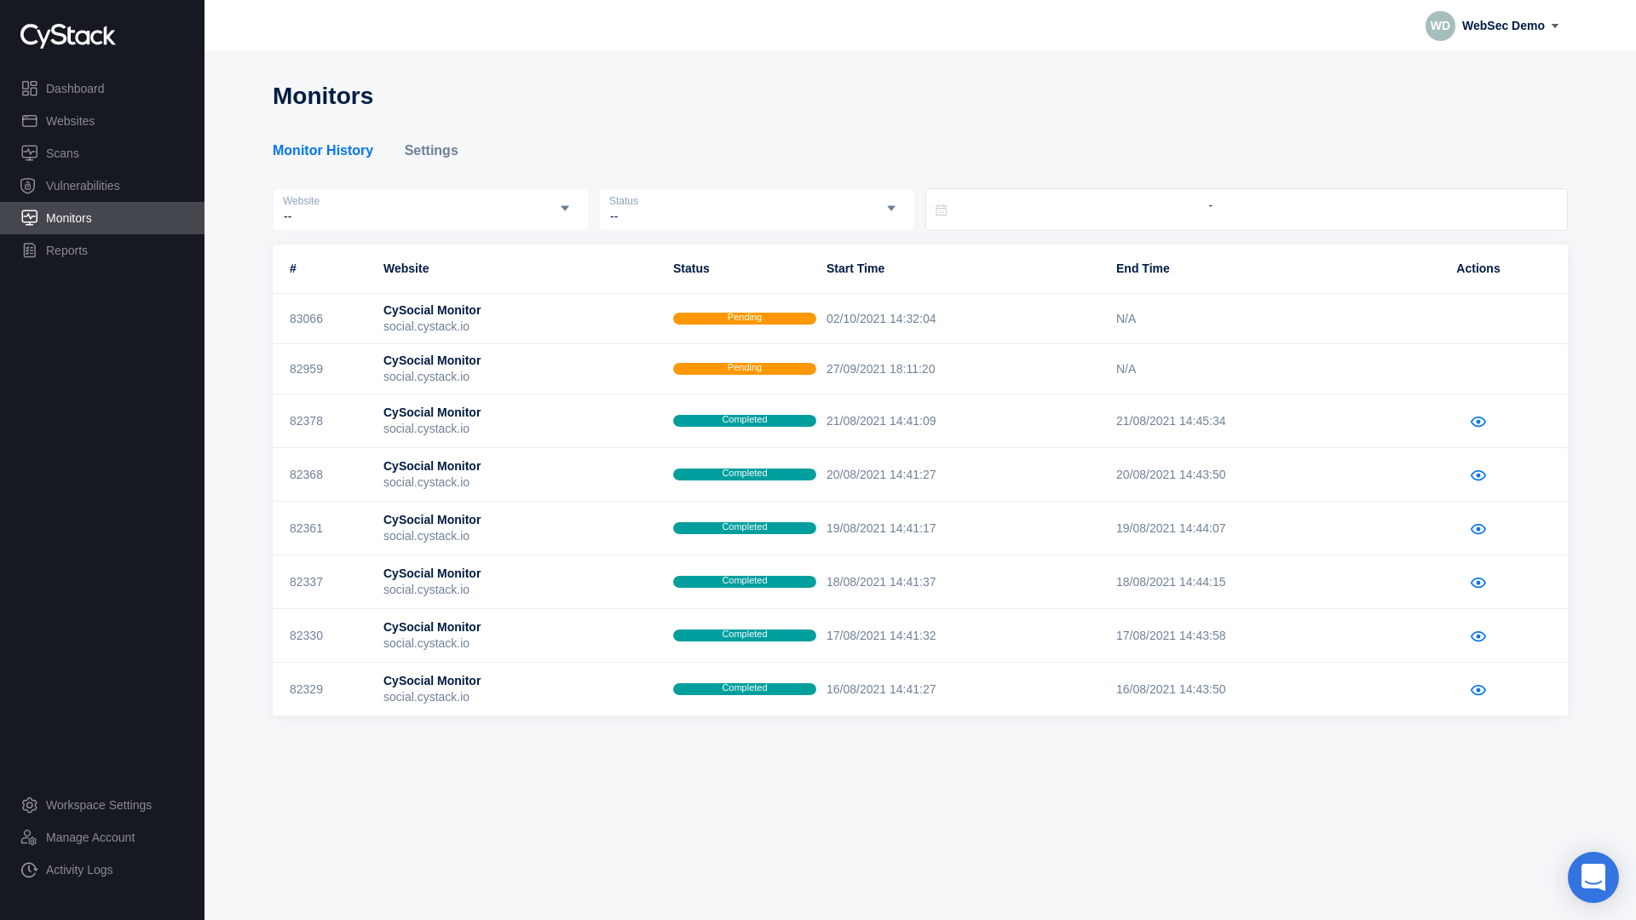Expand the Status filter dropdown

(757, 210)
